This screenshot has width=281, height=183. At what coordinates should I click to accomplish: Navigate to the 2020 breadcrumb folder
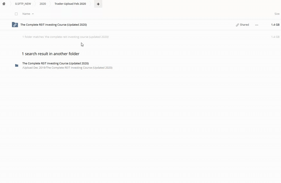[43, 4]
